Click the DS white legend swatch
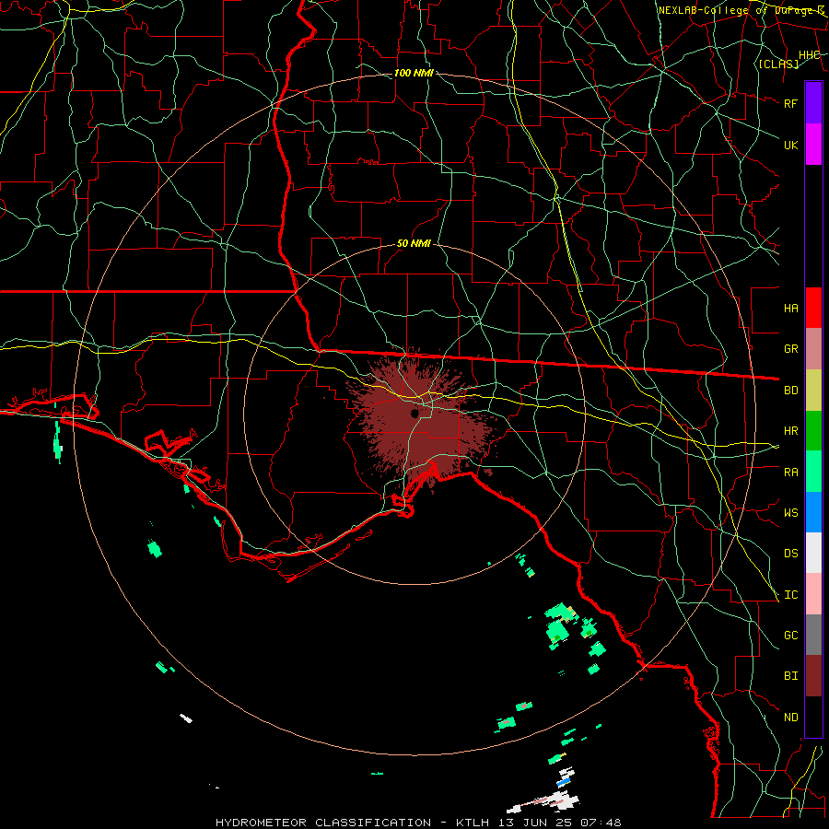 tap(813, 553)
